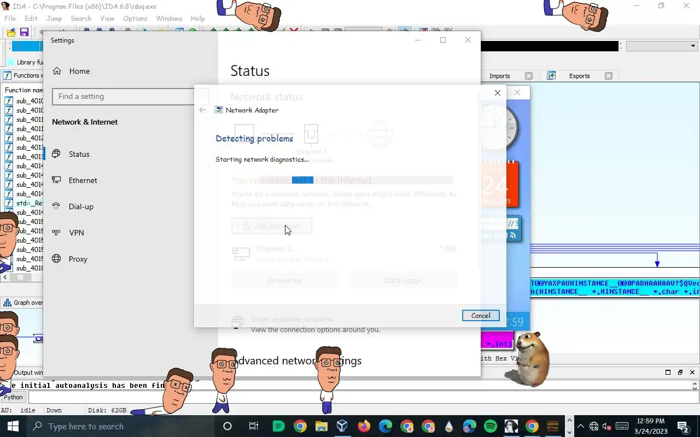Open Firefox from the taskbar
The width and height of the screenshot is (700, 437).
(x=364, y=426)
